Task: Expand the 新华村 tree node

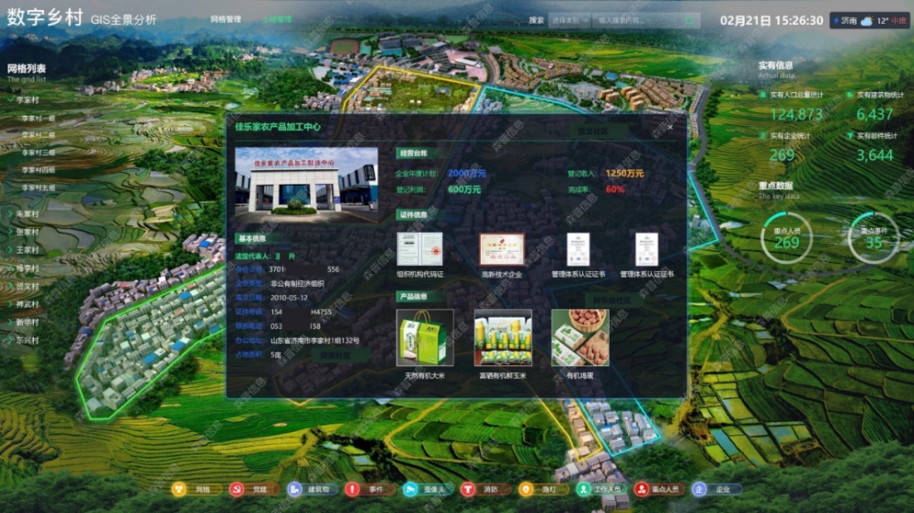Action: (x=10, y=322)
